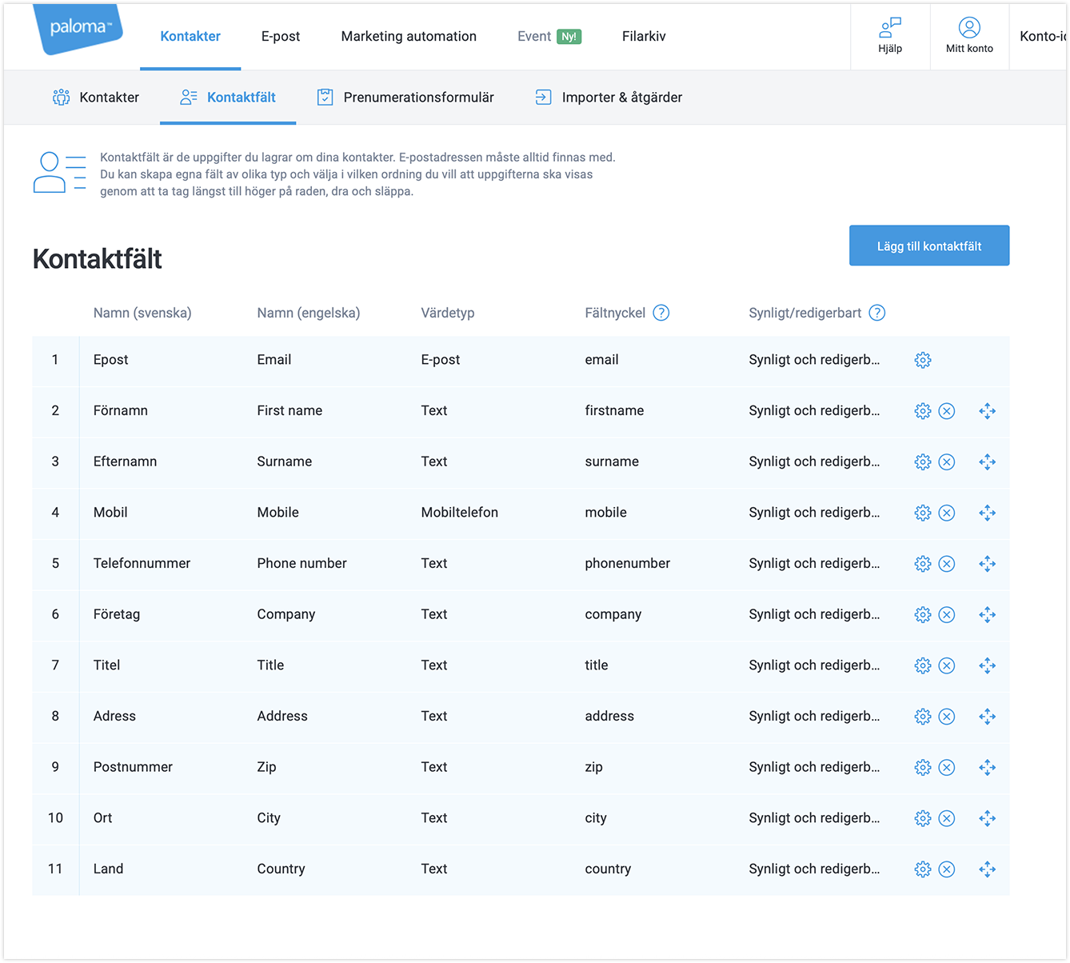The height and width of the screenshot is (963, 1070).
Task: Delete the Postnummer field
Action: [x=946, y=768]
